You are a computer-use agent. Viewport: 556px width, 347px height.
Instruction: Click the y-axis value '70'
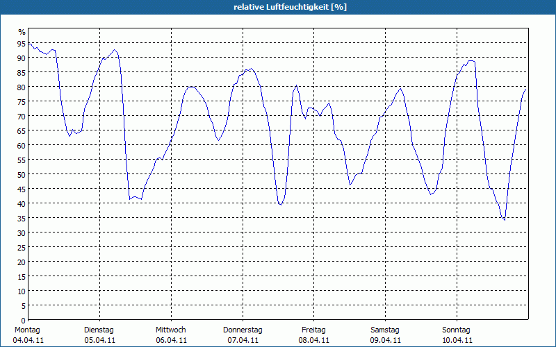[x=22, y=117]
